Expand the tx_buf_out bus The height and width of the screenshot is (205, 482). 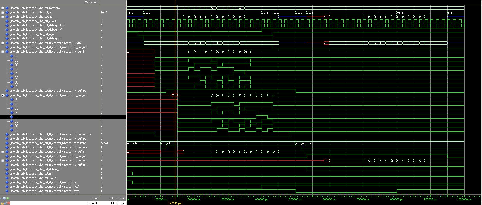pos(3,160)
